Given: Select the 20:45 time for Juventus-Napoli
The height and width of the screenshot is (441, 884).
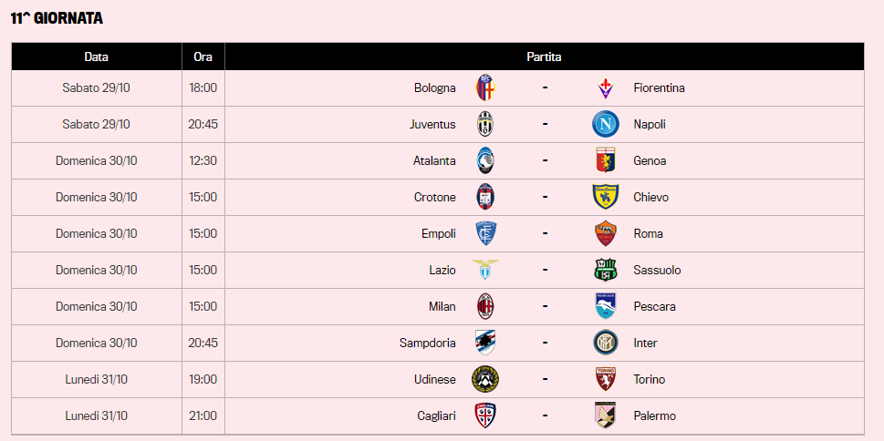Looking at the screenshot, I should click(203, 124).
